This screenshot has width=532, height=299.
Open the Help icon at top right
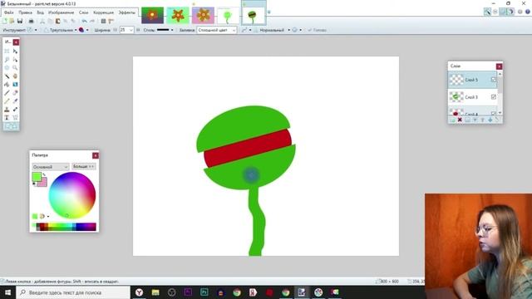[x=528, y=12]
